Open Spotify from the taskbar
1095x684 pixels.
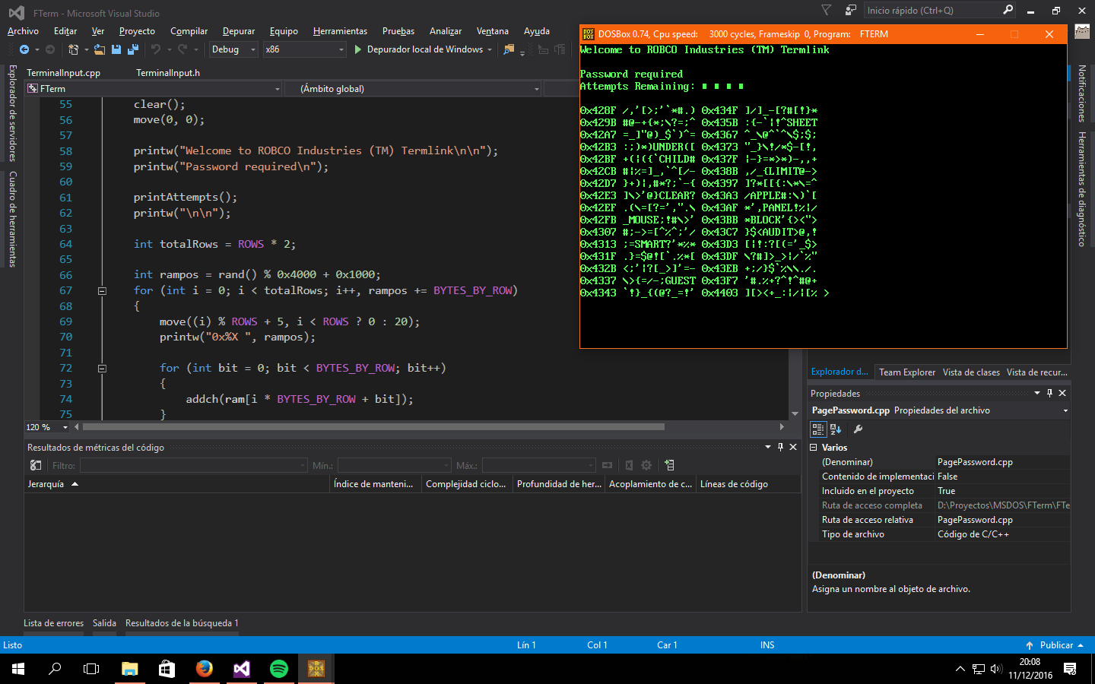coord(279,669)
